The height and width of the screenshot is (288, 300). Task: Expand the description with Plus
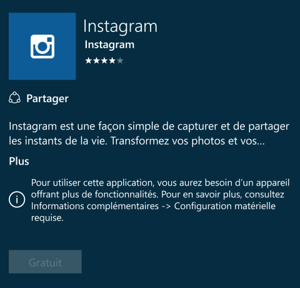(19, 162)
